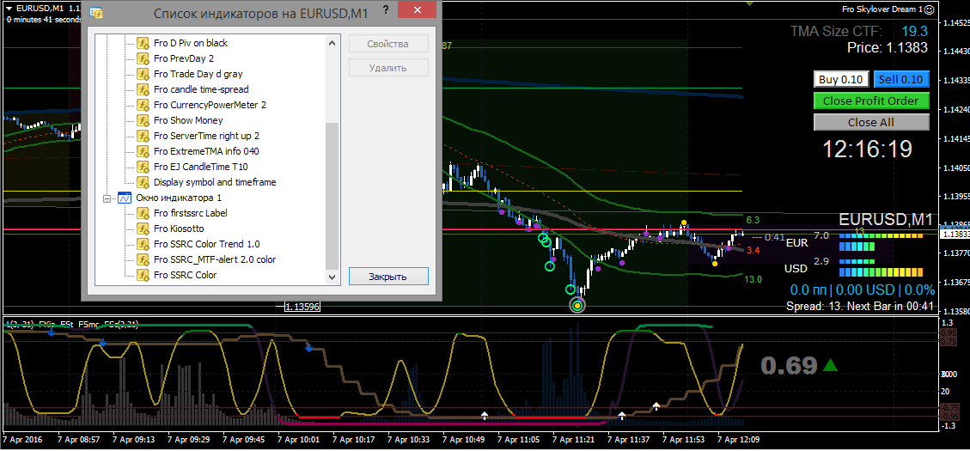Select Fro Trade Day d gray entry

pyautogui.click(x=198, y=74)
